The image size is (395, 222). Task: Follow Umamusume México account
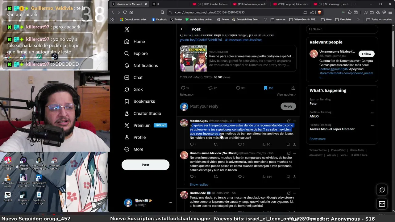coord(366,54)
